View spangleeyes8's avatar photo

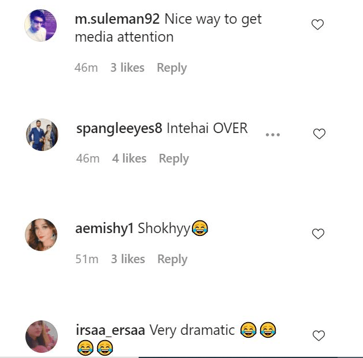42,135
